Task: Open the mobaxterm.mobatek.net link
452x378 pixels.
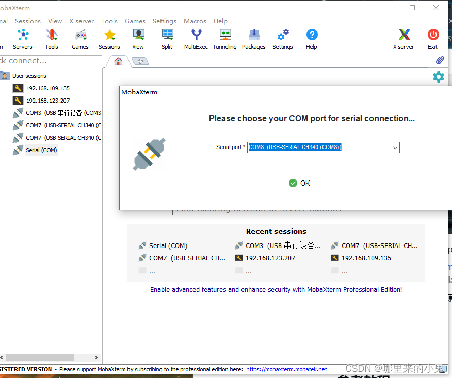Action: [286, 369]
